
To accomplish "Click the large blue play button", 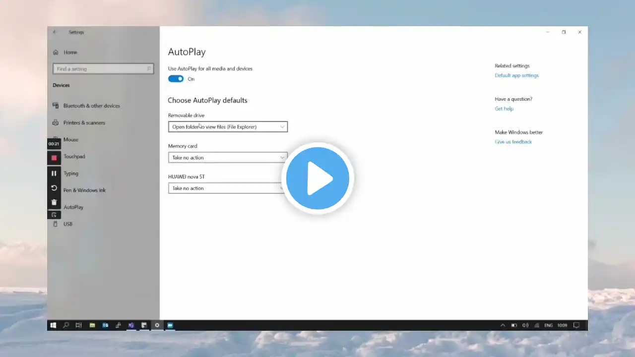I will [x=317, y=178].
